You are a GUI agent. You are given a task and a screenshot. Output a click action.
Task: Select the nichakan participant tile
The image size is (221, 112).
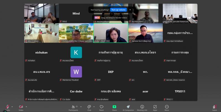coord(41,52)
